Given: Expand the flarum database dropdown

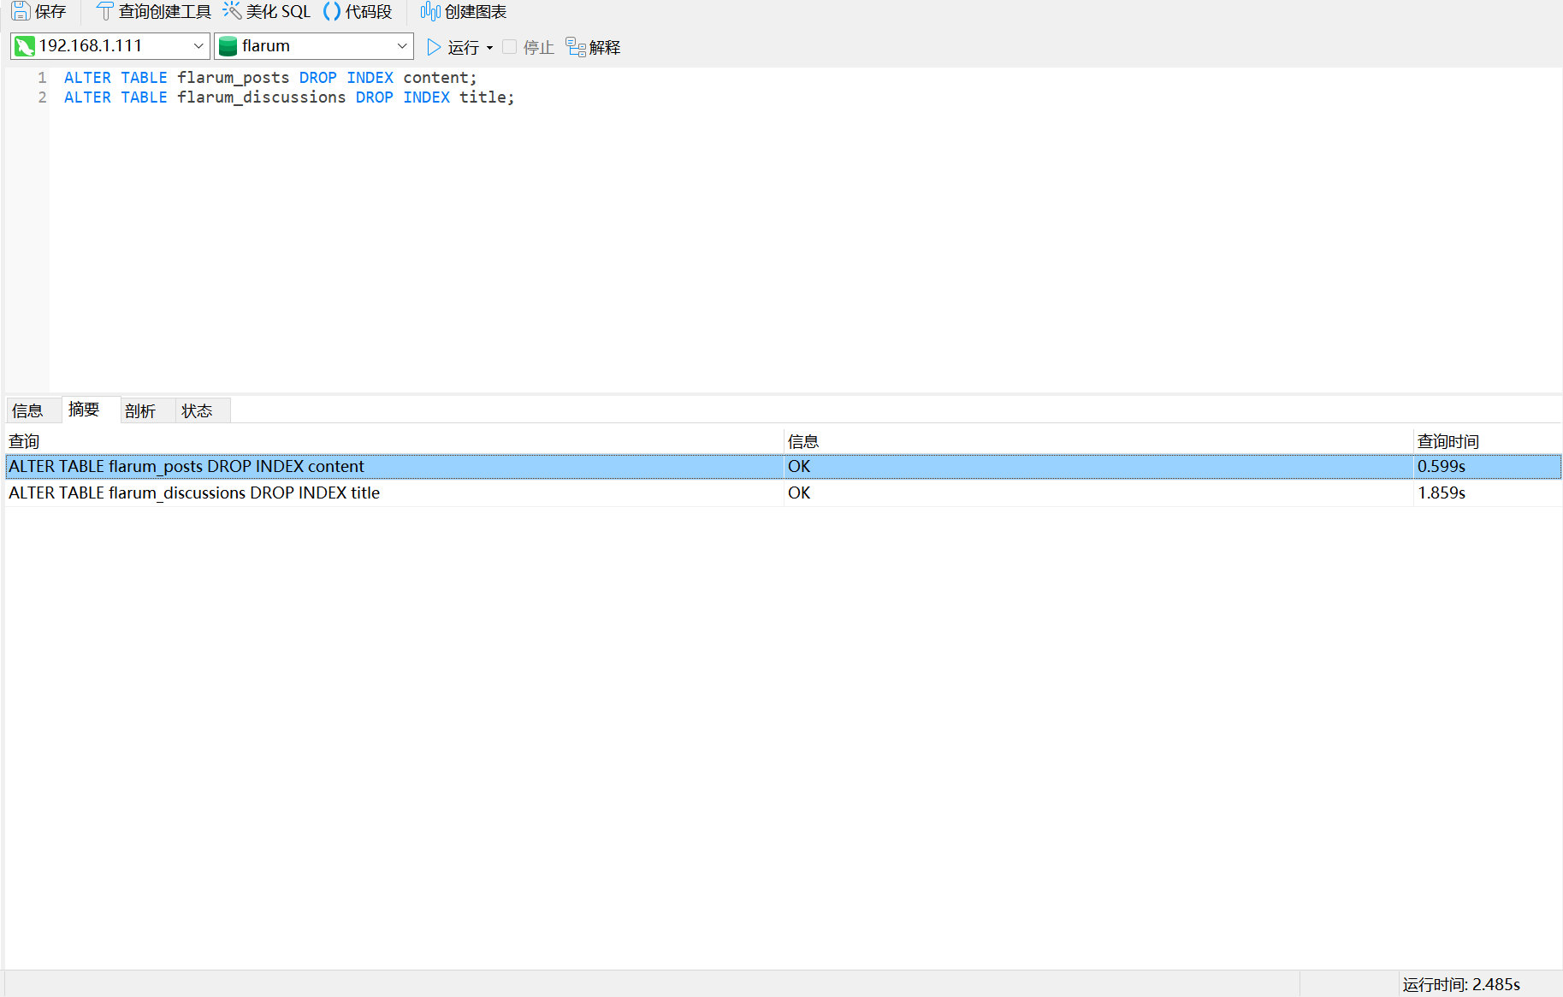Looking at the screenshot, I should pos(401,46).
